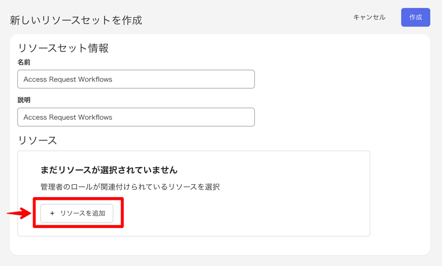This screenshot has width=442, height=266.
Task: Click the キャンセル (Cancel) link
Action: [369, 18]
